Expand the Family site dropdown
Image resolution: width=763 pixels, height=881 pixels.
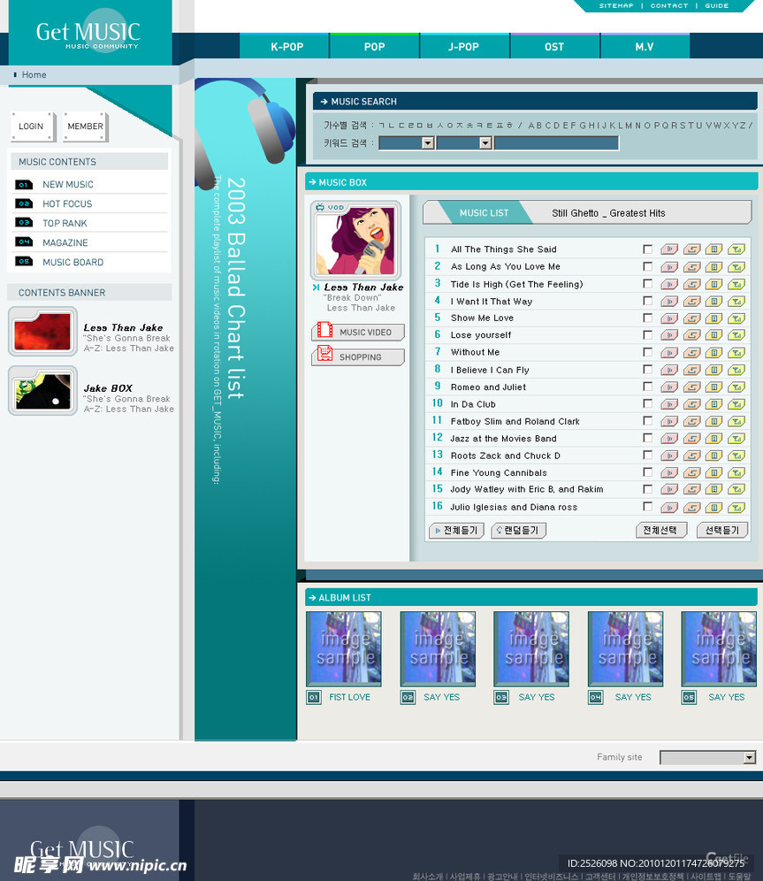[750, 758]
